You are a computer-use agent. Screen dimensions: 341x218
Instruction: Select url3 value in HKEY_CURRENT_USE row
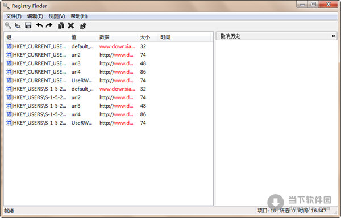click(x=76, y=63)
